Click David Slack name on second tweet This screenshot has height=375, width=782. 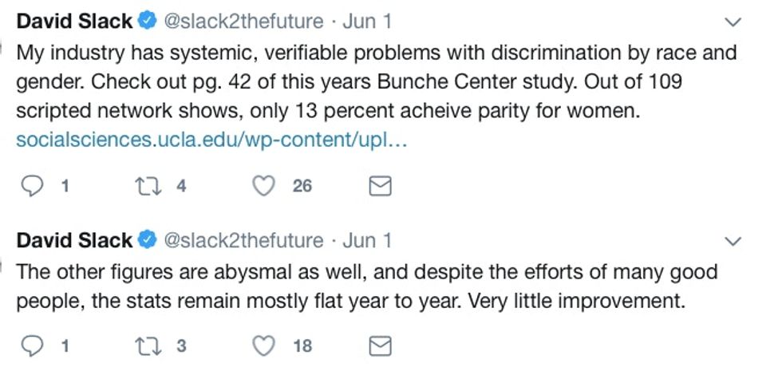click(x=74, y=240)
